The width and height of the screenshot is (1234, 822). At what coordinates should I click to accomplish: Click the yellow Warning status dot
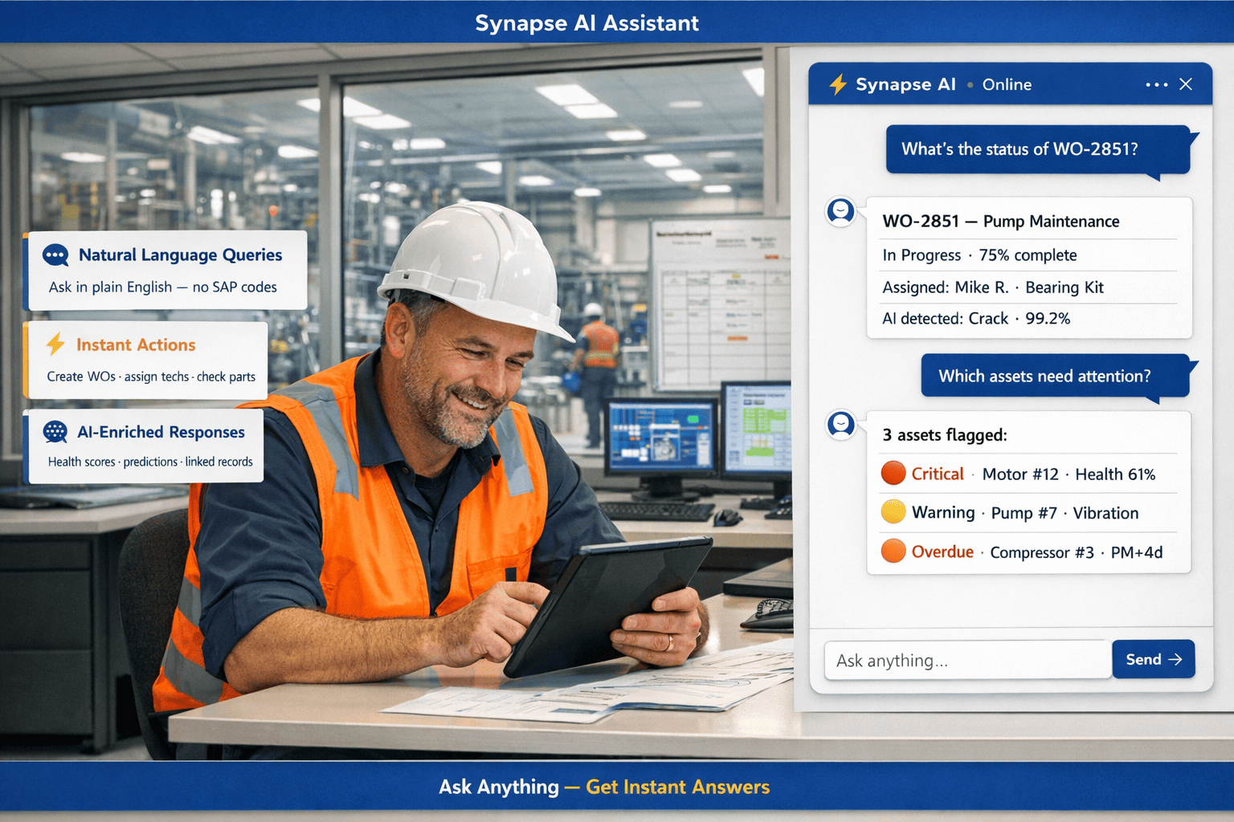[893, 512]
